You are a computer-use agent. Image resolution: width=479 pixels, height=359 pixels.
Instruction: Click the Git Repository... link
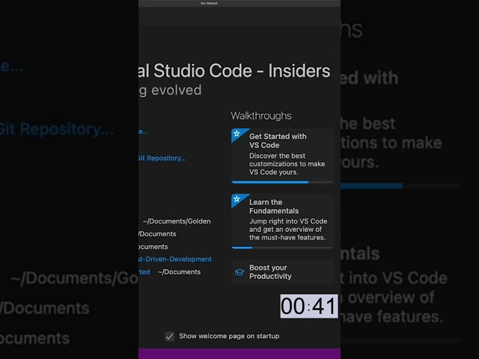(x=162, y=158)
